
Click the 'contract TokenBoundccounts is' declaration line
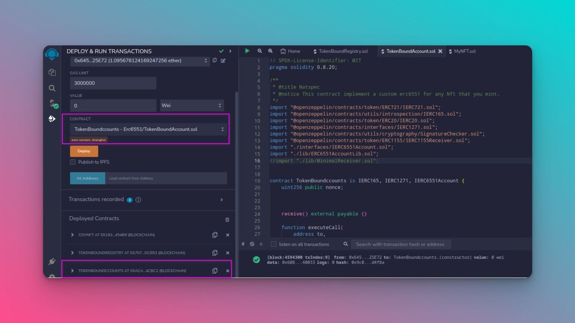tap(367, 181)
